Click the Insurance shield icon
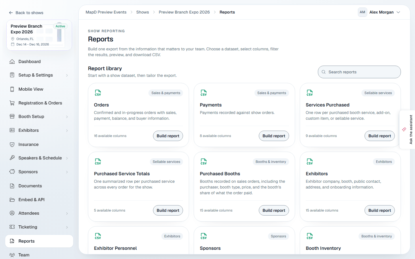This screenshot has width=415, height=259. click(12, 144)
